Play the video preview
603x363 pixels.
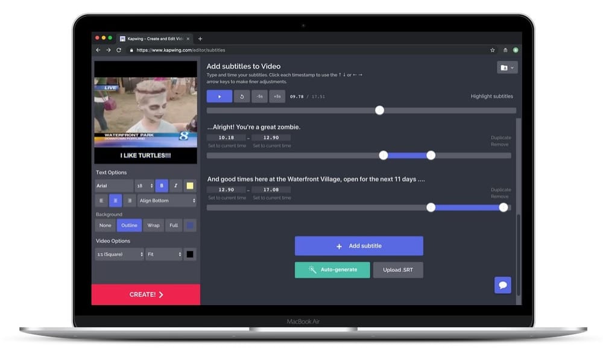tap(219, 96)
